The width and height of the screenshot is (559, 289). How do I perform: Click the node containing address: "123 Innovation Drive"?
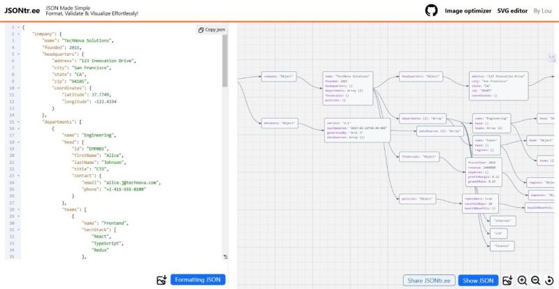coord(499,86)
